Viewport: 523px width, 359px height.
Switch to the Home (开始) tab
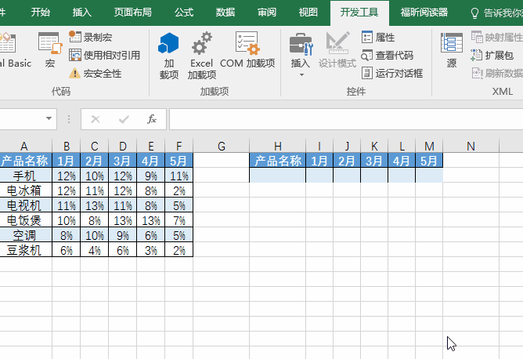41,13
